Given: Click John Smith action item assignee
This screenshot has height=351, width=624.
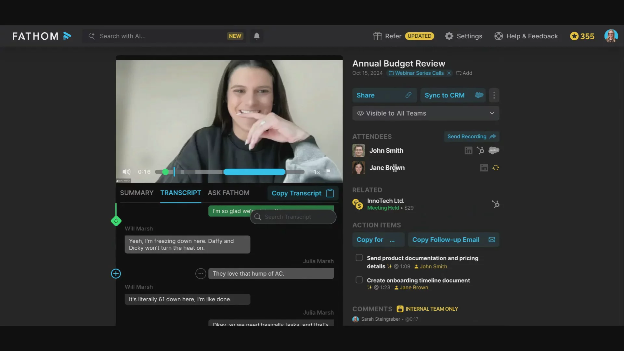Looking at the screenshot, I should tap(431, 266).
